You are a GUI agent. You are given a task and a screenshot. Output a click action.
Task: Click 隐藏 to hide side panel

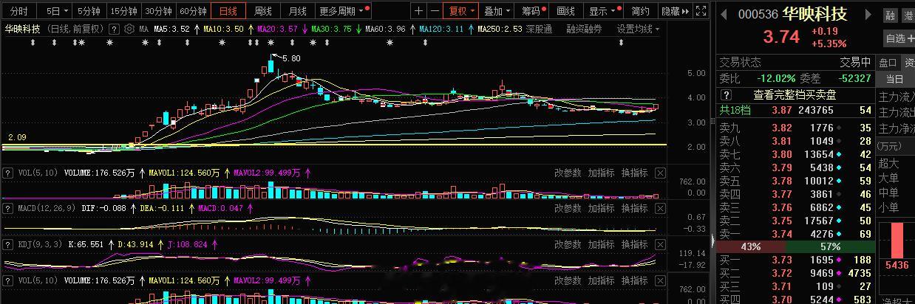tap(670, 11)
